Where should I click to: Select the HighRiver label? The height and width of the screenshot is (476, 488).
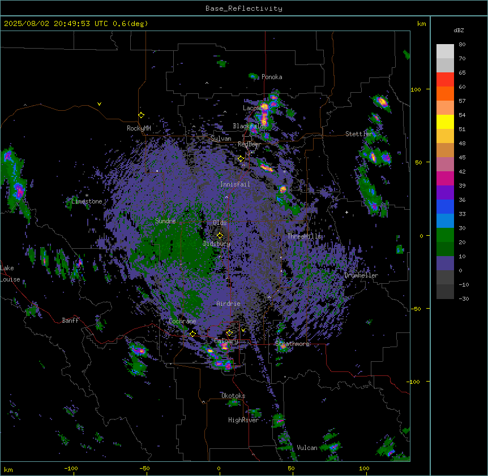pyautogui.click(x=243, y=420)
